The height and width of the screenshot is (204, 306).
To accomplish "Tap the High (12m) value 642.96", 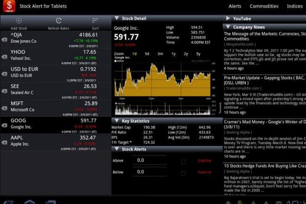I will point(205,127).
